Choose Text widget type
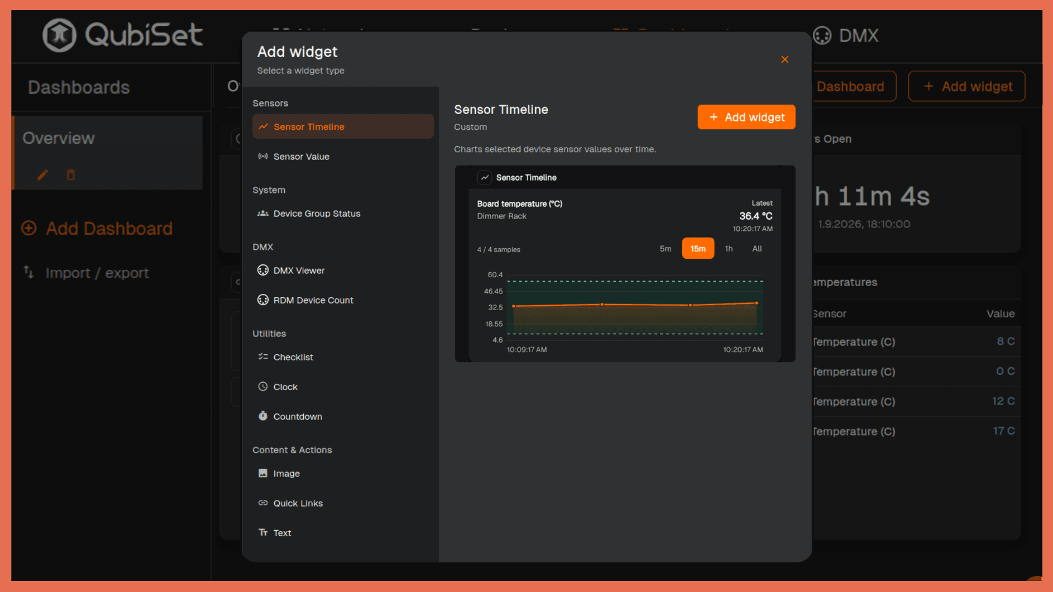Screen dimensions: 1053x592 coord(343,532)
